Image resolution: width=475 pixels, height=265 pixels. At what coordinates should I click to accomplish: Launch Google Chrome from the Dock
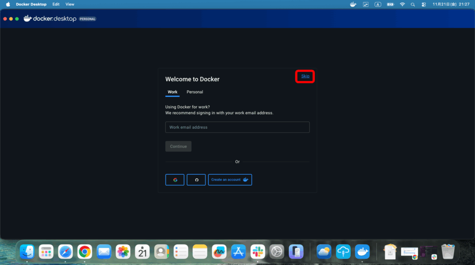(84, 252)
